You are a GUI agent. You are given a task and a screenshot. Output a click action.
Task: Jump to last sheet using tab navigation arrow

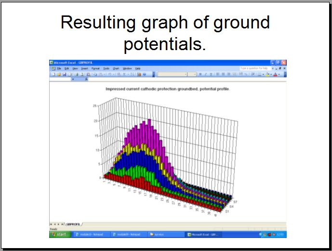[62, 224]
